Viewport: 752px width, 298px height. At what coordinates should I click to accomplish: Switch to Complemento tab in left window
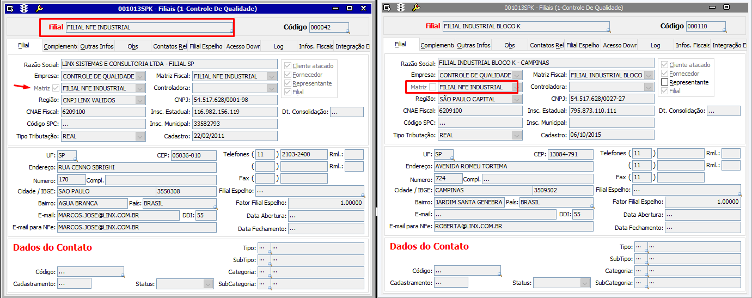tap(60, 46)
